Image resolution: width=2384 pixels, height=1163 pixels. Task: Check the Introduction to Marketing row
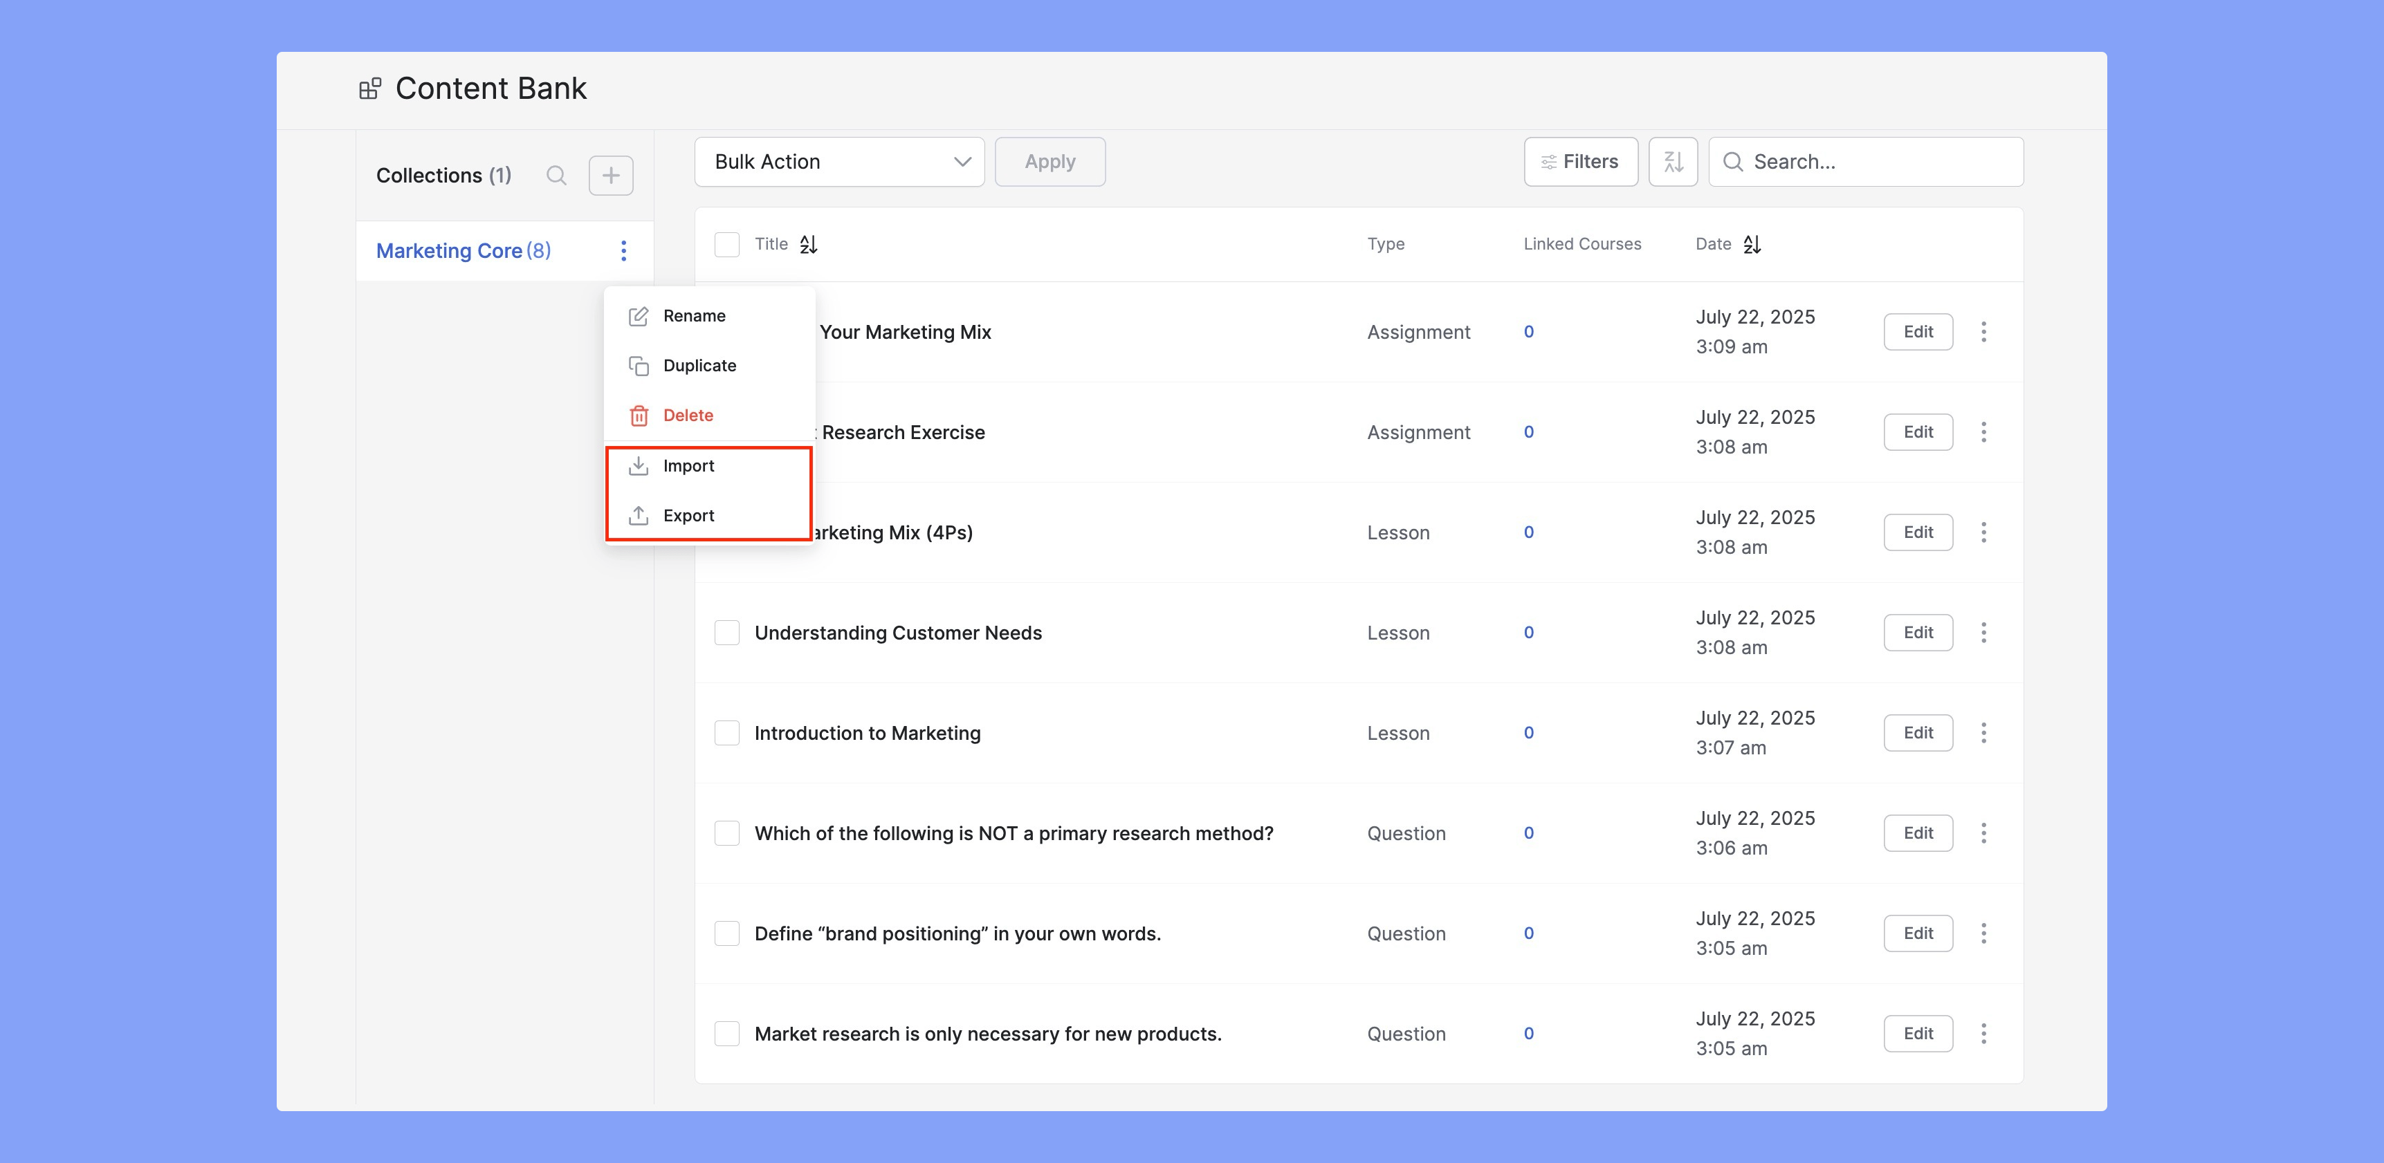coord(727,733)
